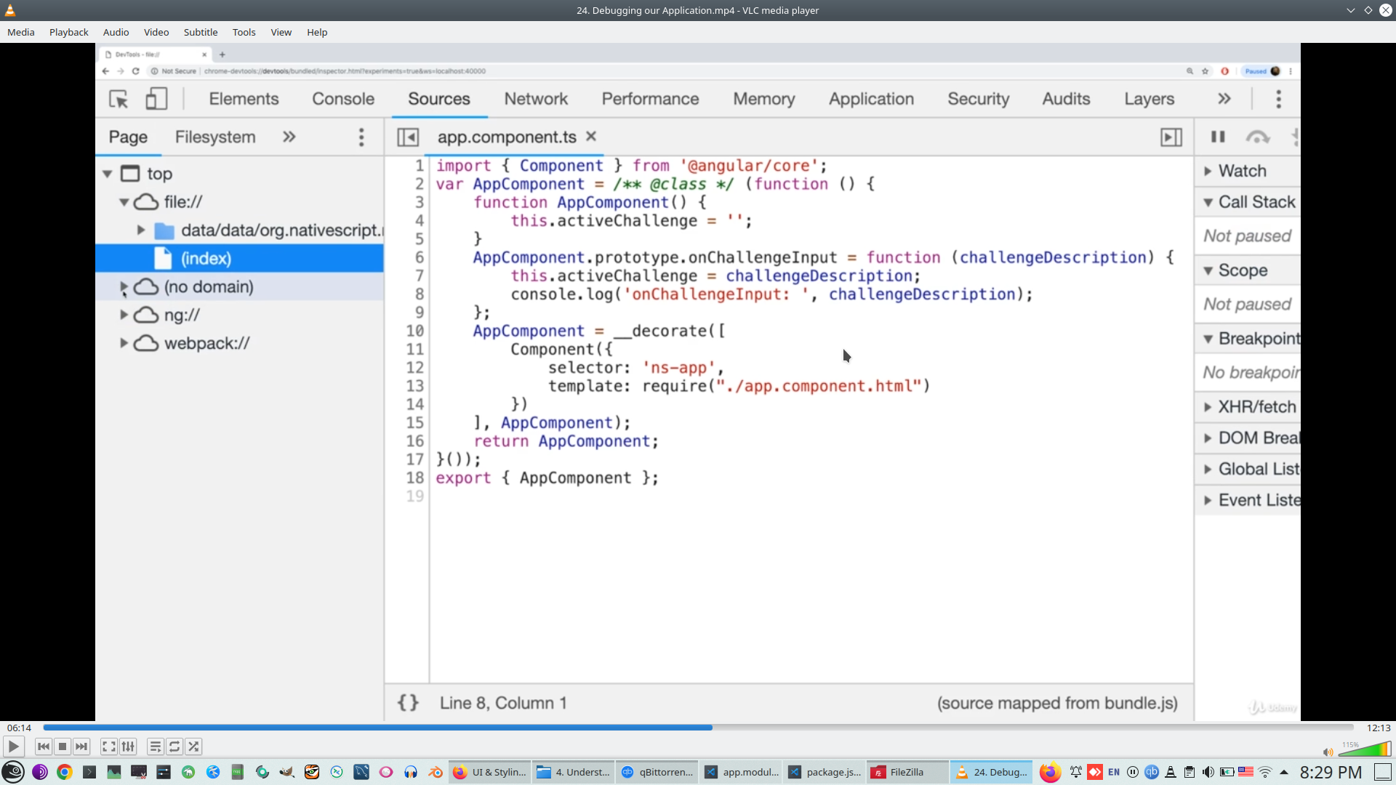This screenshot has width=1396, height=785.
Task: Open the Playback menu
Action: (x=68, y=32)
